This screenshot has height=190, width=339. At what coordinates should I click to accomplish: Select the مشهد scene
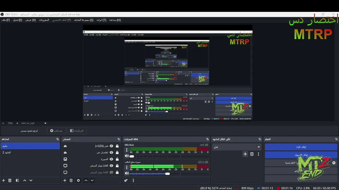tap(30, 146)
